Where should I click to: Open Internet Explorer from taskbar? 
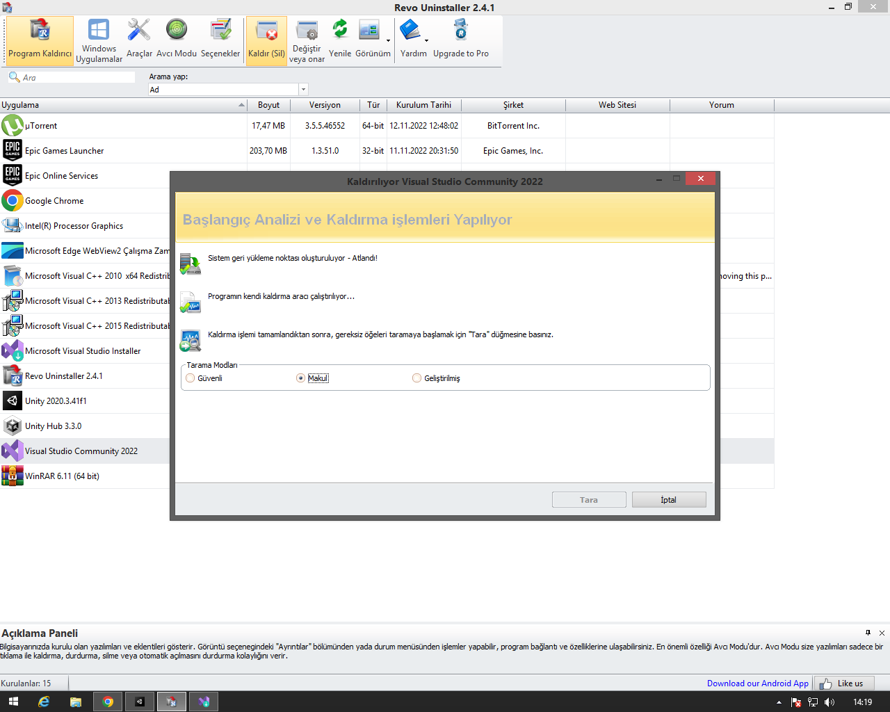point(44,702)
